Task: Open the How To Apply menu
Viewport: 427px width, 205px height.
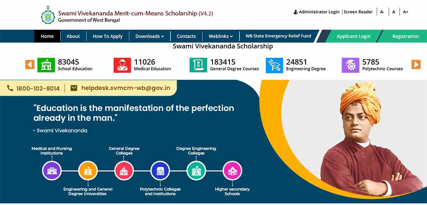Action: (107, 36)
